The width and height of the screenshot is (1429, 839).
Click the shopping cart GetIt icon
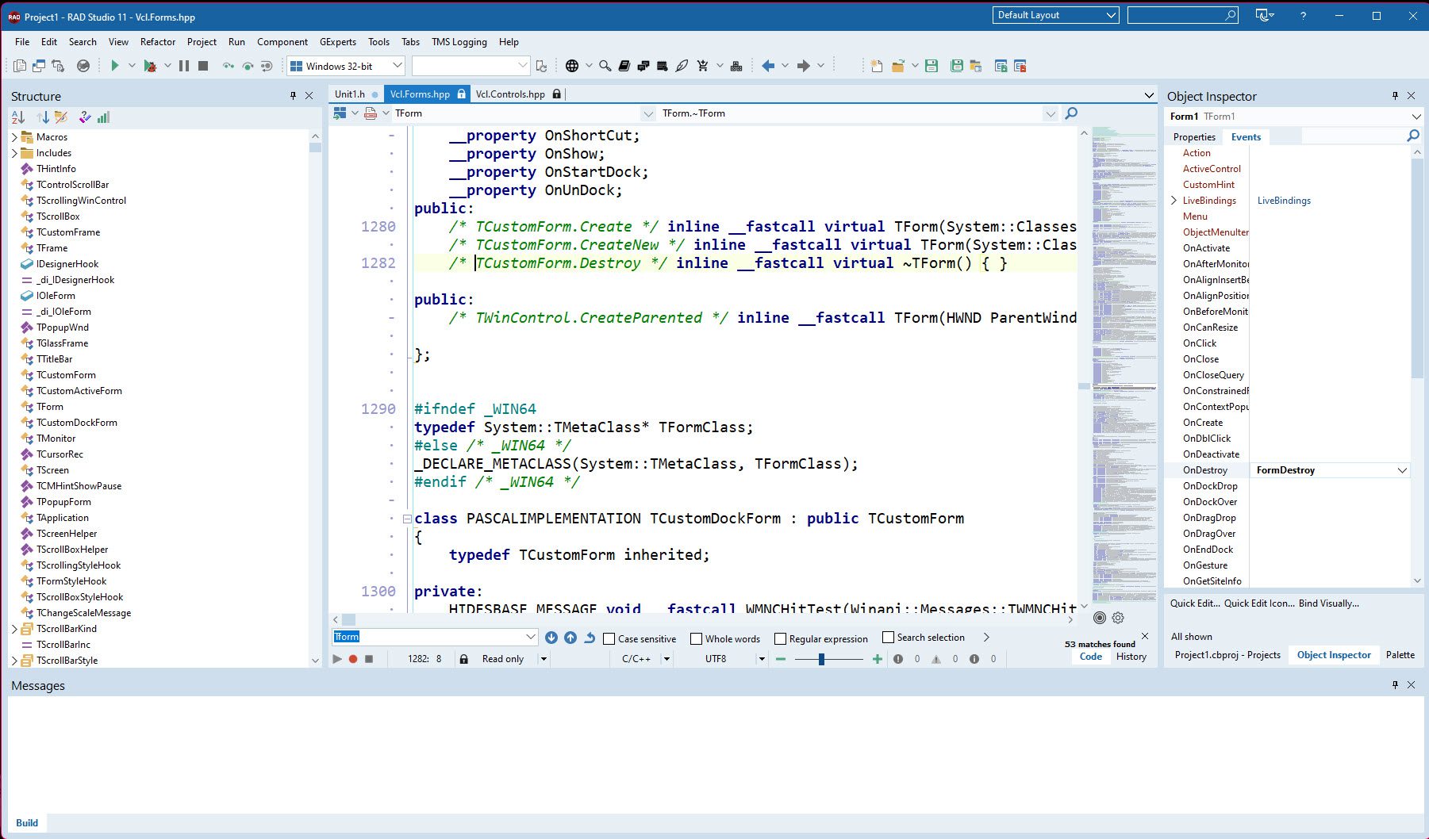coord(702,66)
